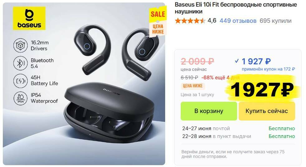Click the orange ЦЕНА НИЖЕ price tag
This screenshot has width=306, height=167.
[x=193, y=86]
